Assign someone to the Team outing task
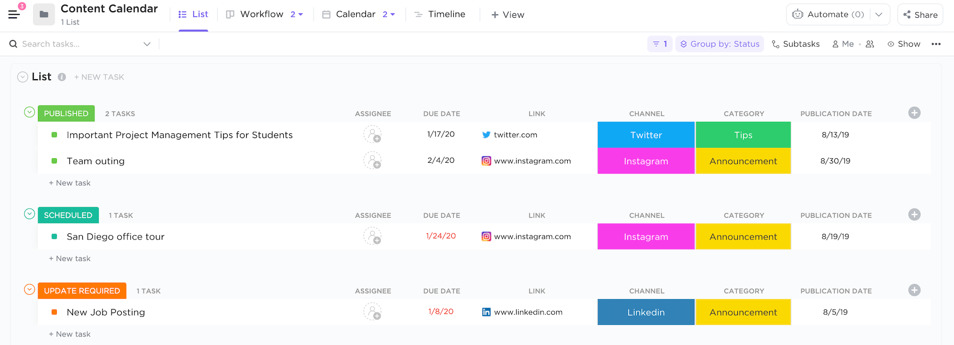 [372, 161]
